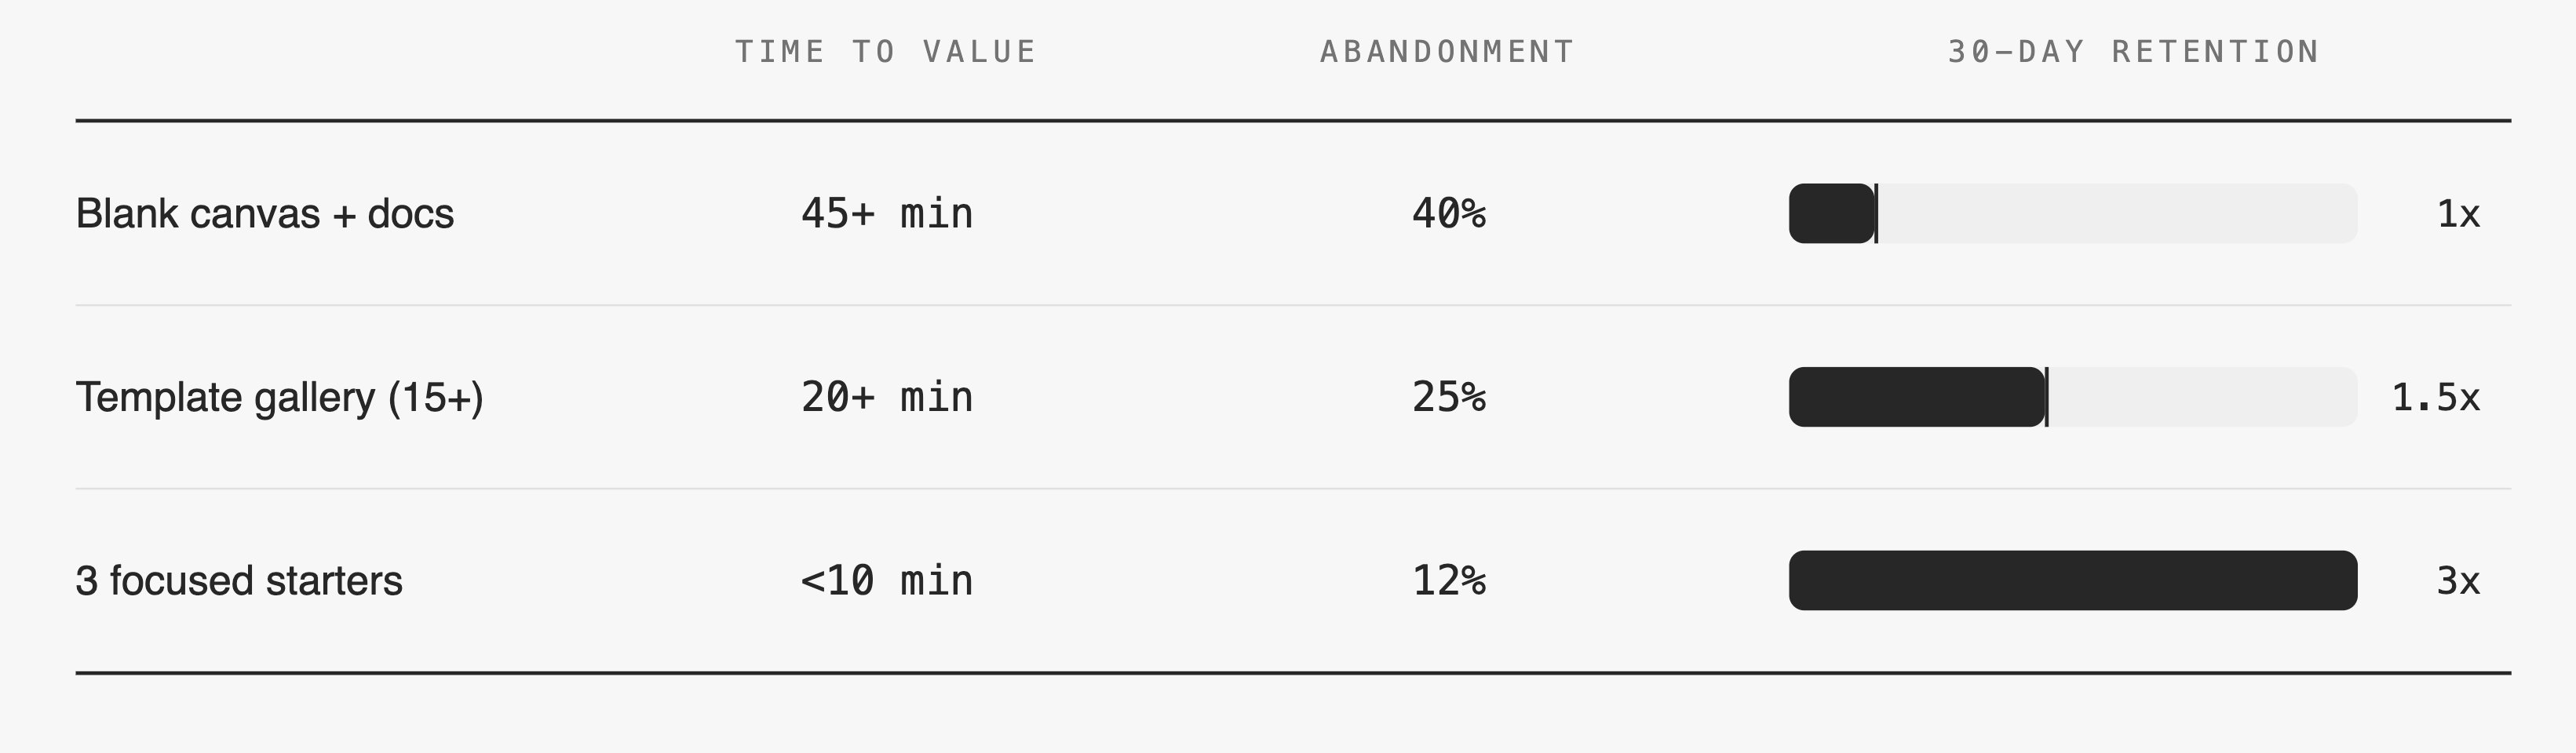
Task: Click the 30-DAY RETENTION column header
Action: pyautogui.click(x=2133, y=52)
